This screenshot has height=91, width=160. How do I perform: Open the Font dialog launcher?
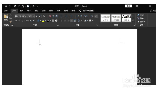(x=58, y=25)
